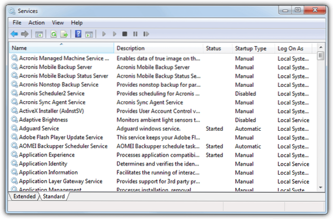Open the Help menu
The height and width of the screenshot is (219, 333).
point(77,22)
